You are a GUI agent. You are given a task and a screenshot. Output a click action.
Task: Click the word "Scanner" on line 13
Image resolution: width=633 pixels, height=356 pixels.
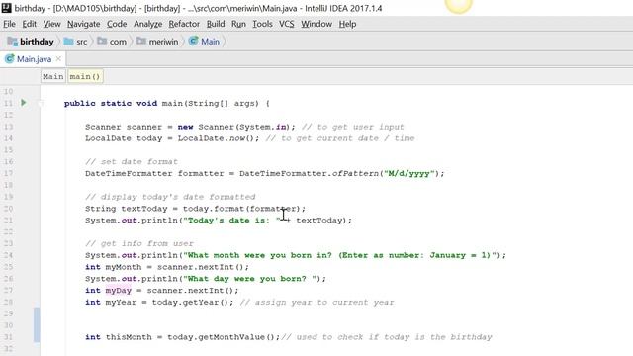(103, 127)
